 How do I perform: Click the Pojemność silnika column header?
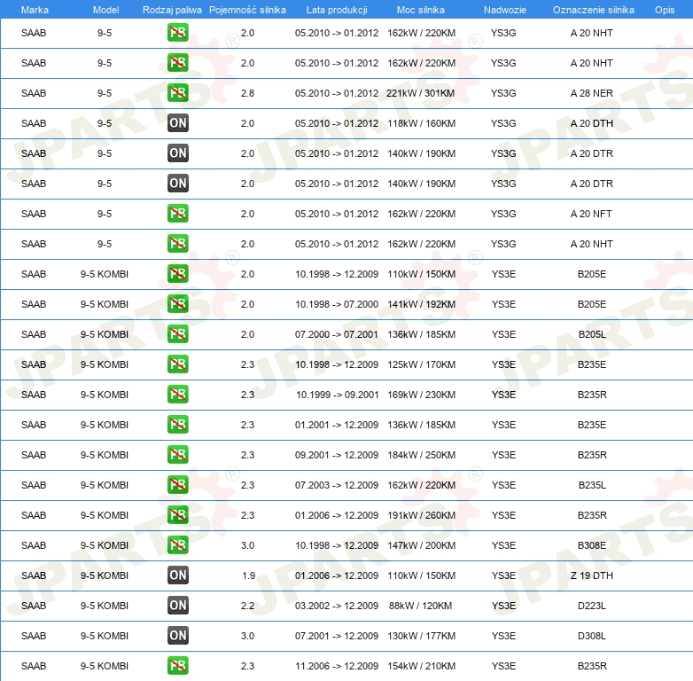[247, 10]
